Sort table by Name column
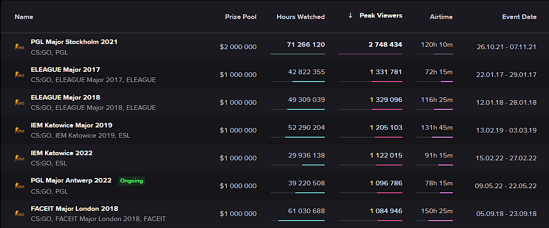549x228 pixels. [24, 17]
